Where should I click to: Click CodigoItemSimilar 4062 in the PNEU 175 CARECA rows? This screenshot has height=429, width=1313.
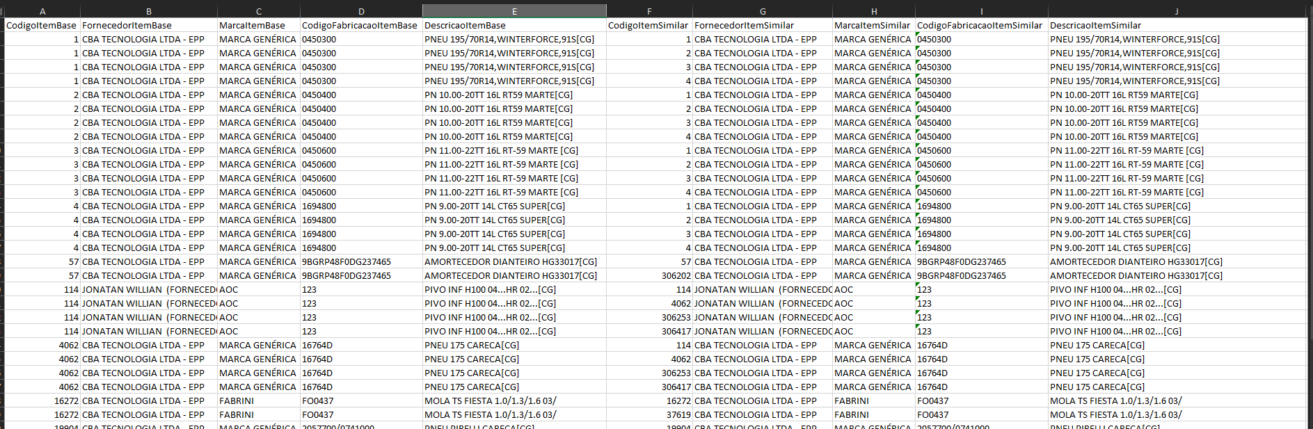point(649,359)
